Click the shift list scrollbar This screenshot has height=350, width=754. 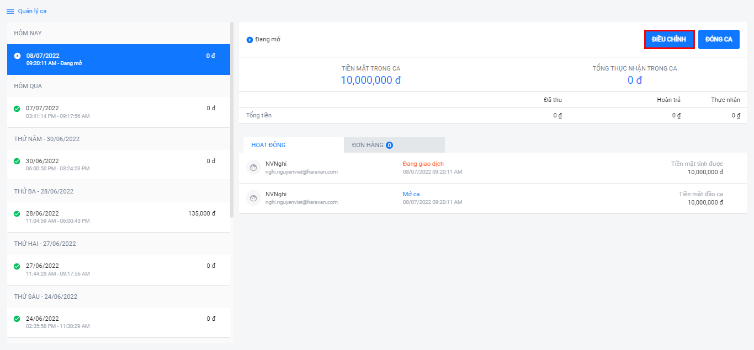pos(232,120)
